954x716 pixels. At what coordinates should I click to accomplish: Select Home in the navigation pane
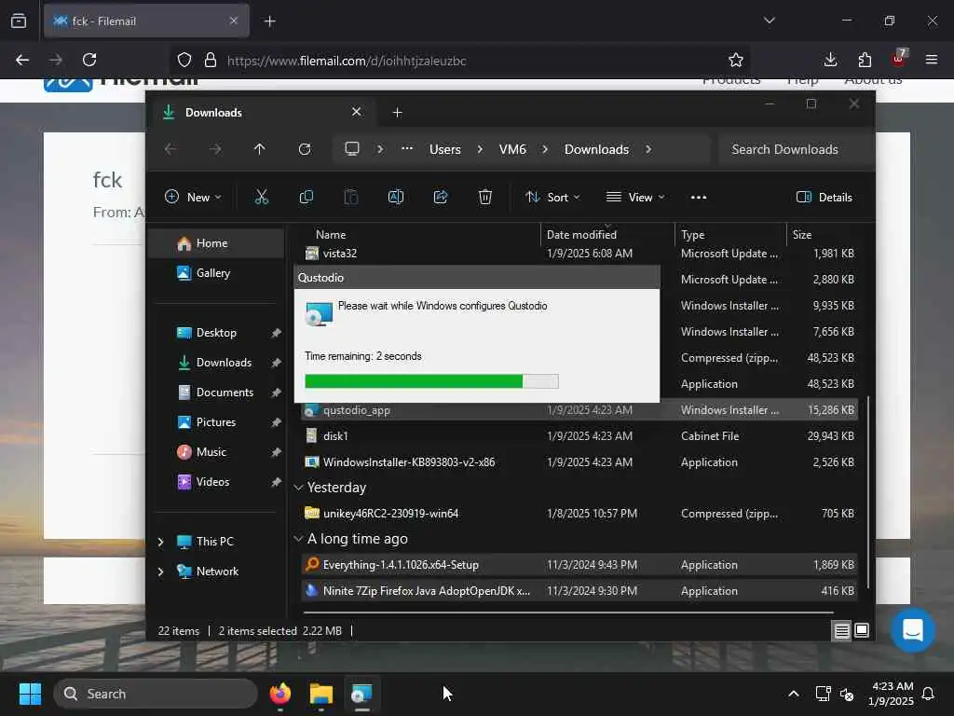pyautogui.click(x=216, y=243)
